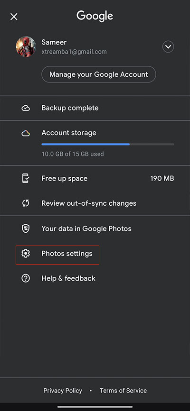Tap the backup complete cloud icon
The image size is (190, 411).
point(26,108)
